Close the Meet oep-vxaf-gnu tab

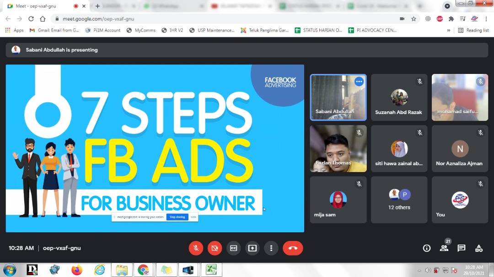pos(84,6)
